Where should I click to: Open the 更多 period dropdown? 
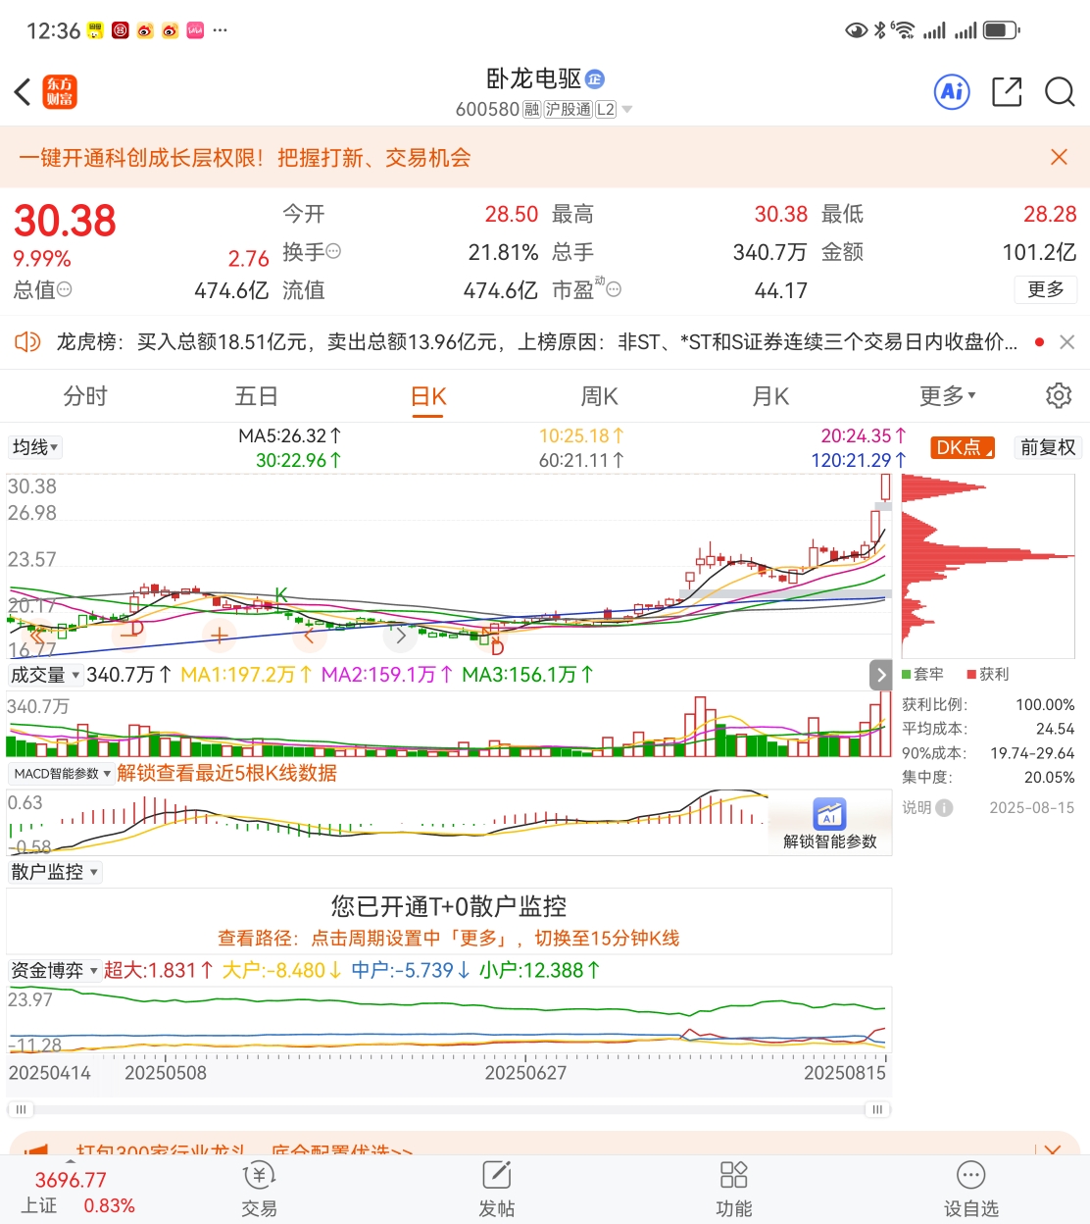coord(947,396)
